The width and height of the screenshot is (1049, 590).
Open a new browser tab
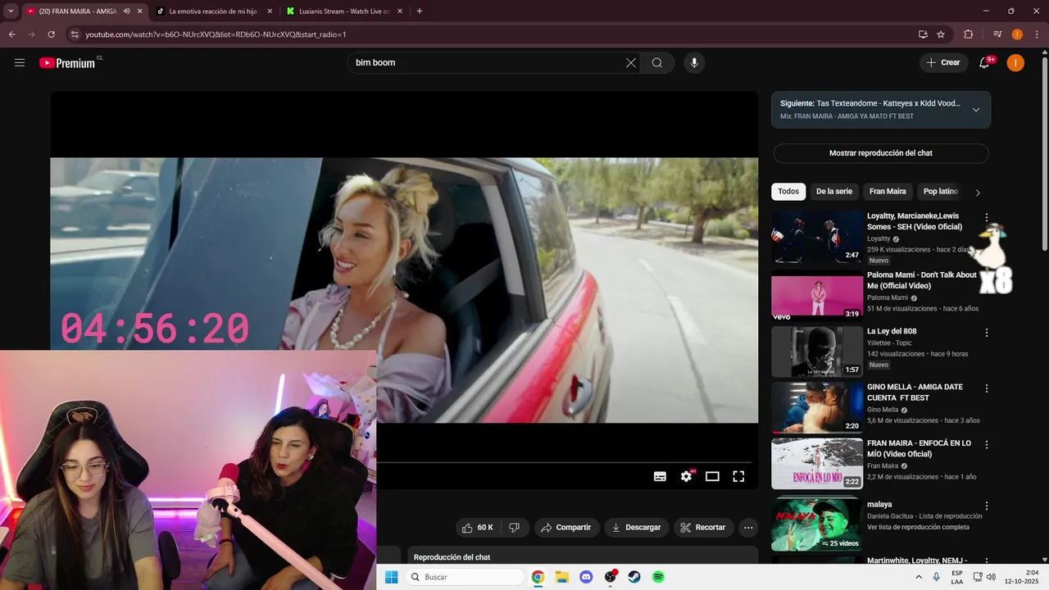(420, 11)
